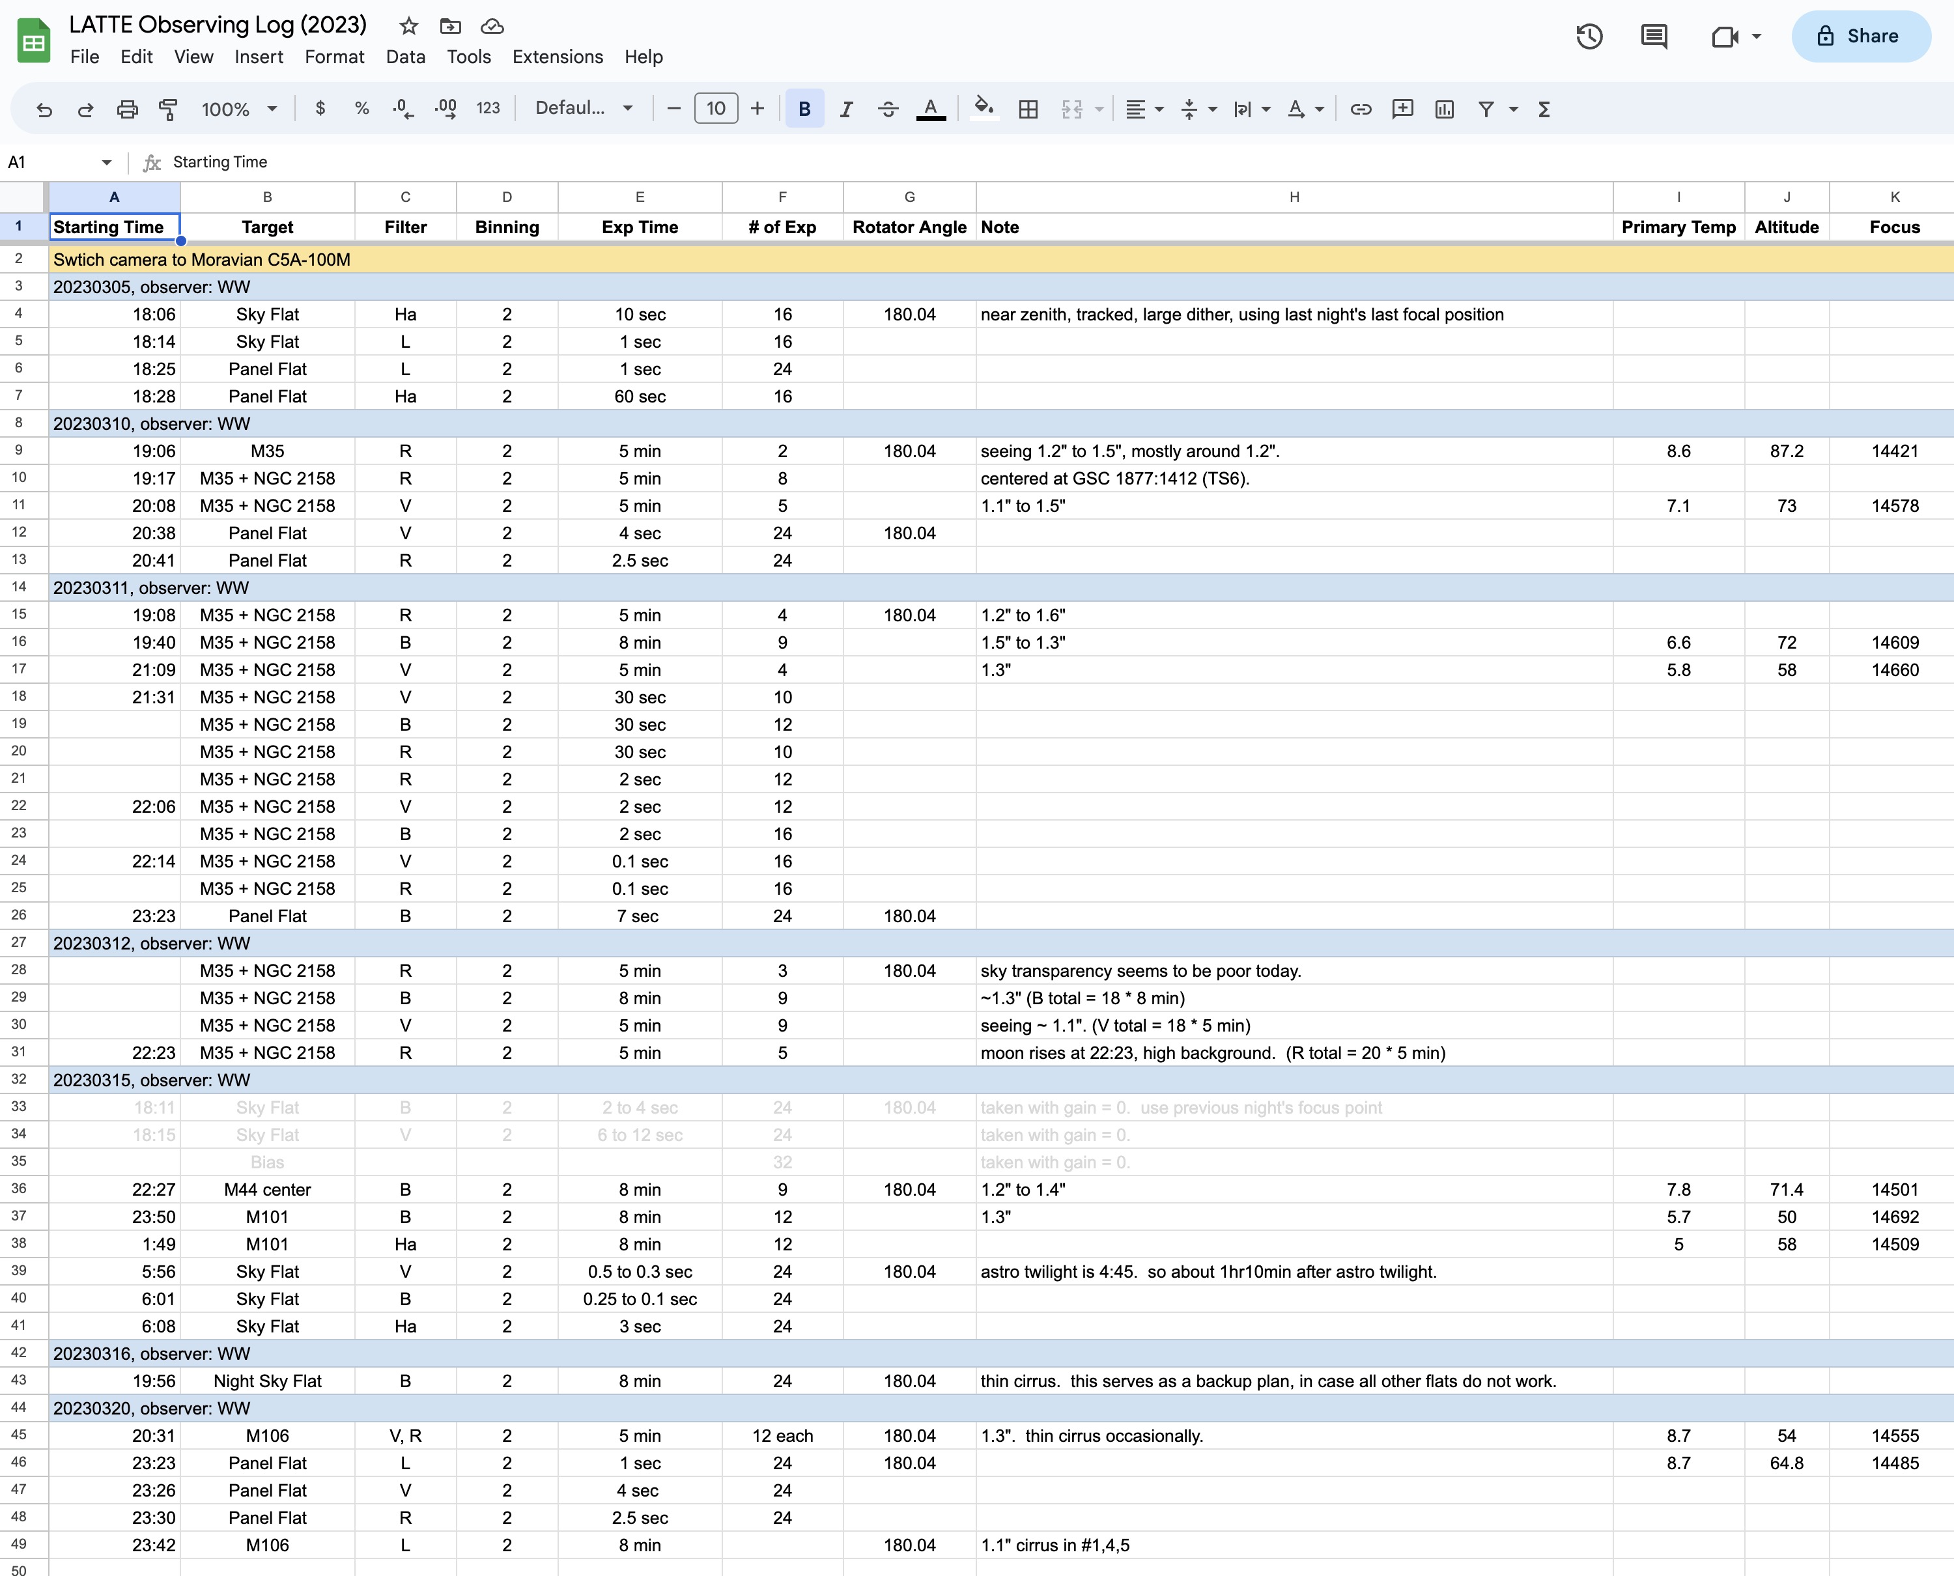1954x1576 pixels.
Task: Open the Help menu
Action: click(644, 56)
